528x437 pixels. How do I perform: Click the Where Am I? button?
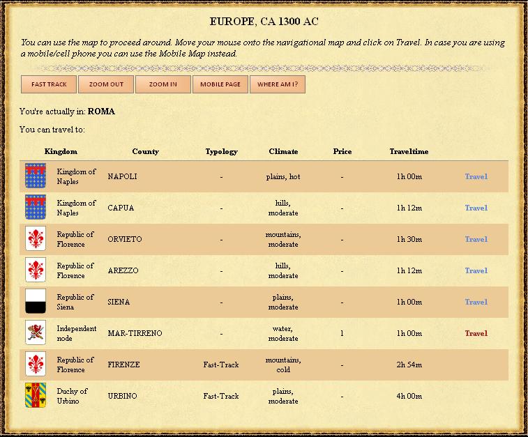[278, 84]
